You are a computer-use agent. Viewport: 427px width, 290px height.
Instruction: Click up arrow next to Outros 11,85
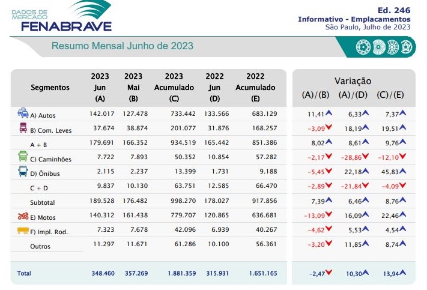pos(365,243)
